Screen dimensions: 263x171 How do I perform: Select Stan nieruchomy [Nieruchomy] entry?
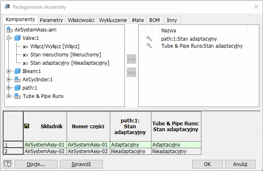coord(66,54)
